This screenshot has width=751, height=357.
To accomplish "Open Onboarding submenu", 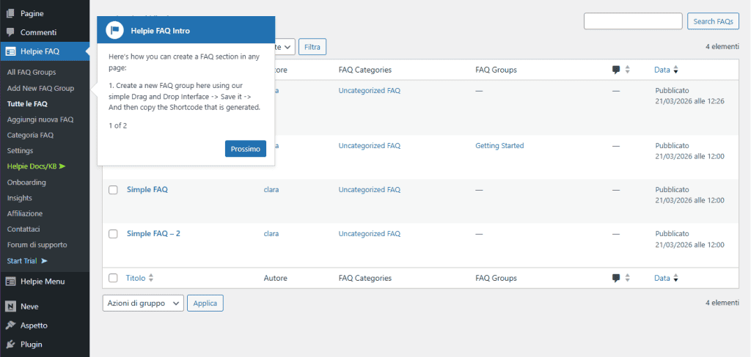I will 26,183.
